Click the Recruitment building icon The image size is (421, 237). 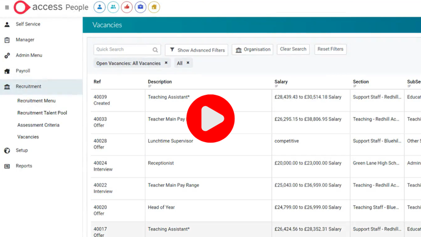7,86
